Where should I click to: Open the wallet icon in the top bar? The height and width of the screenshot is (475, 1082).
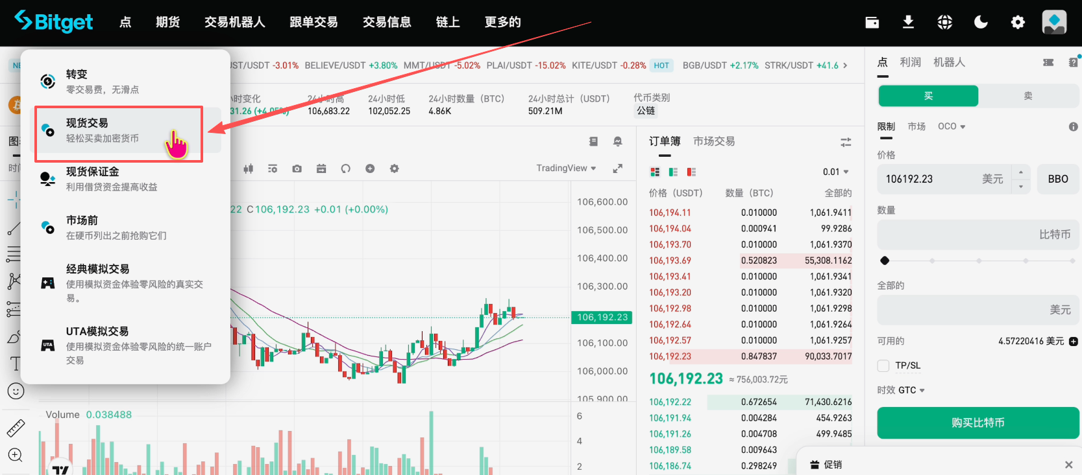(872, 22)
